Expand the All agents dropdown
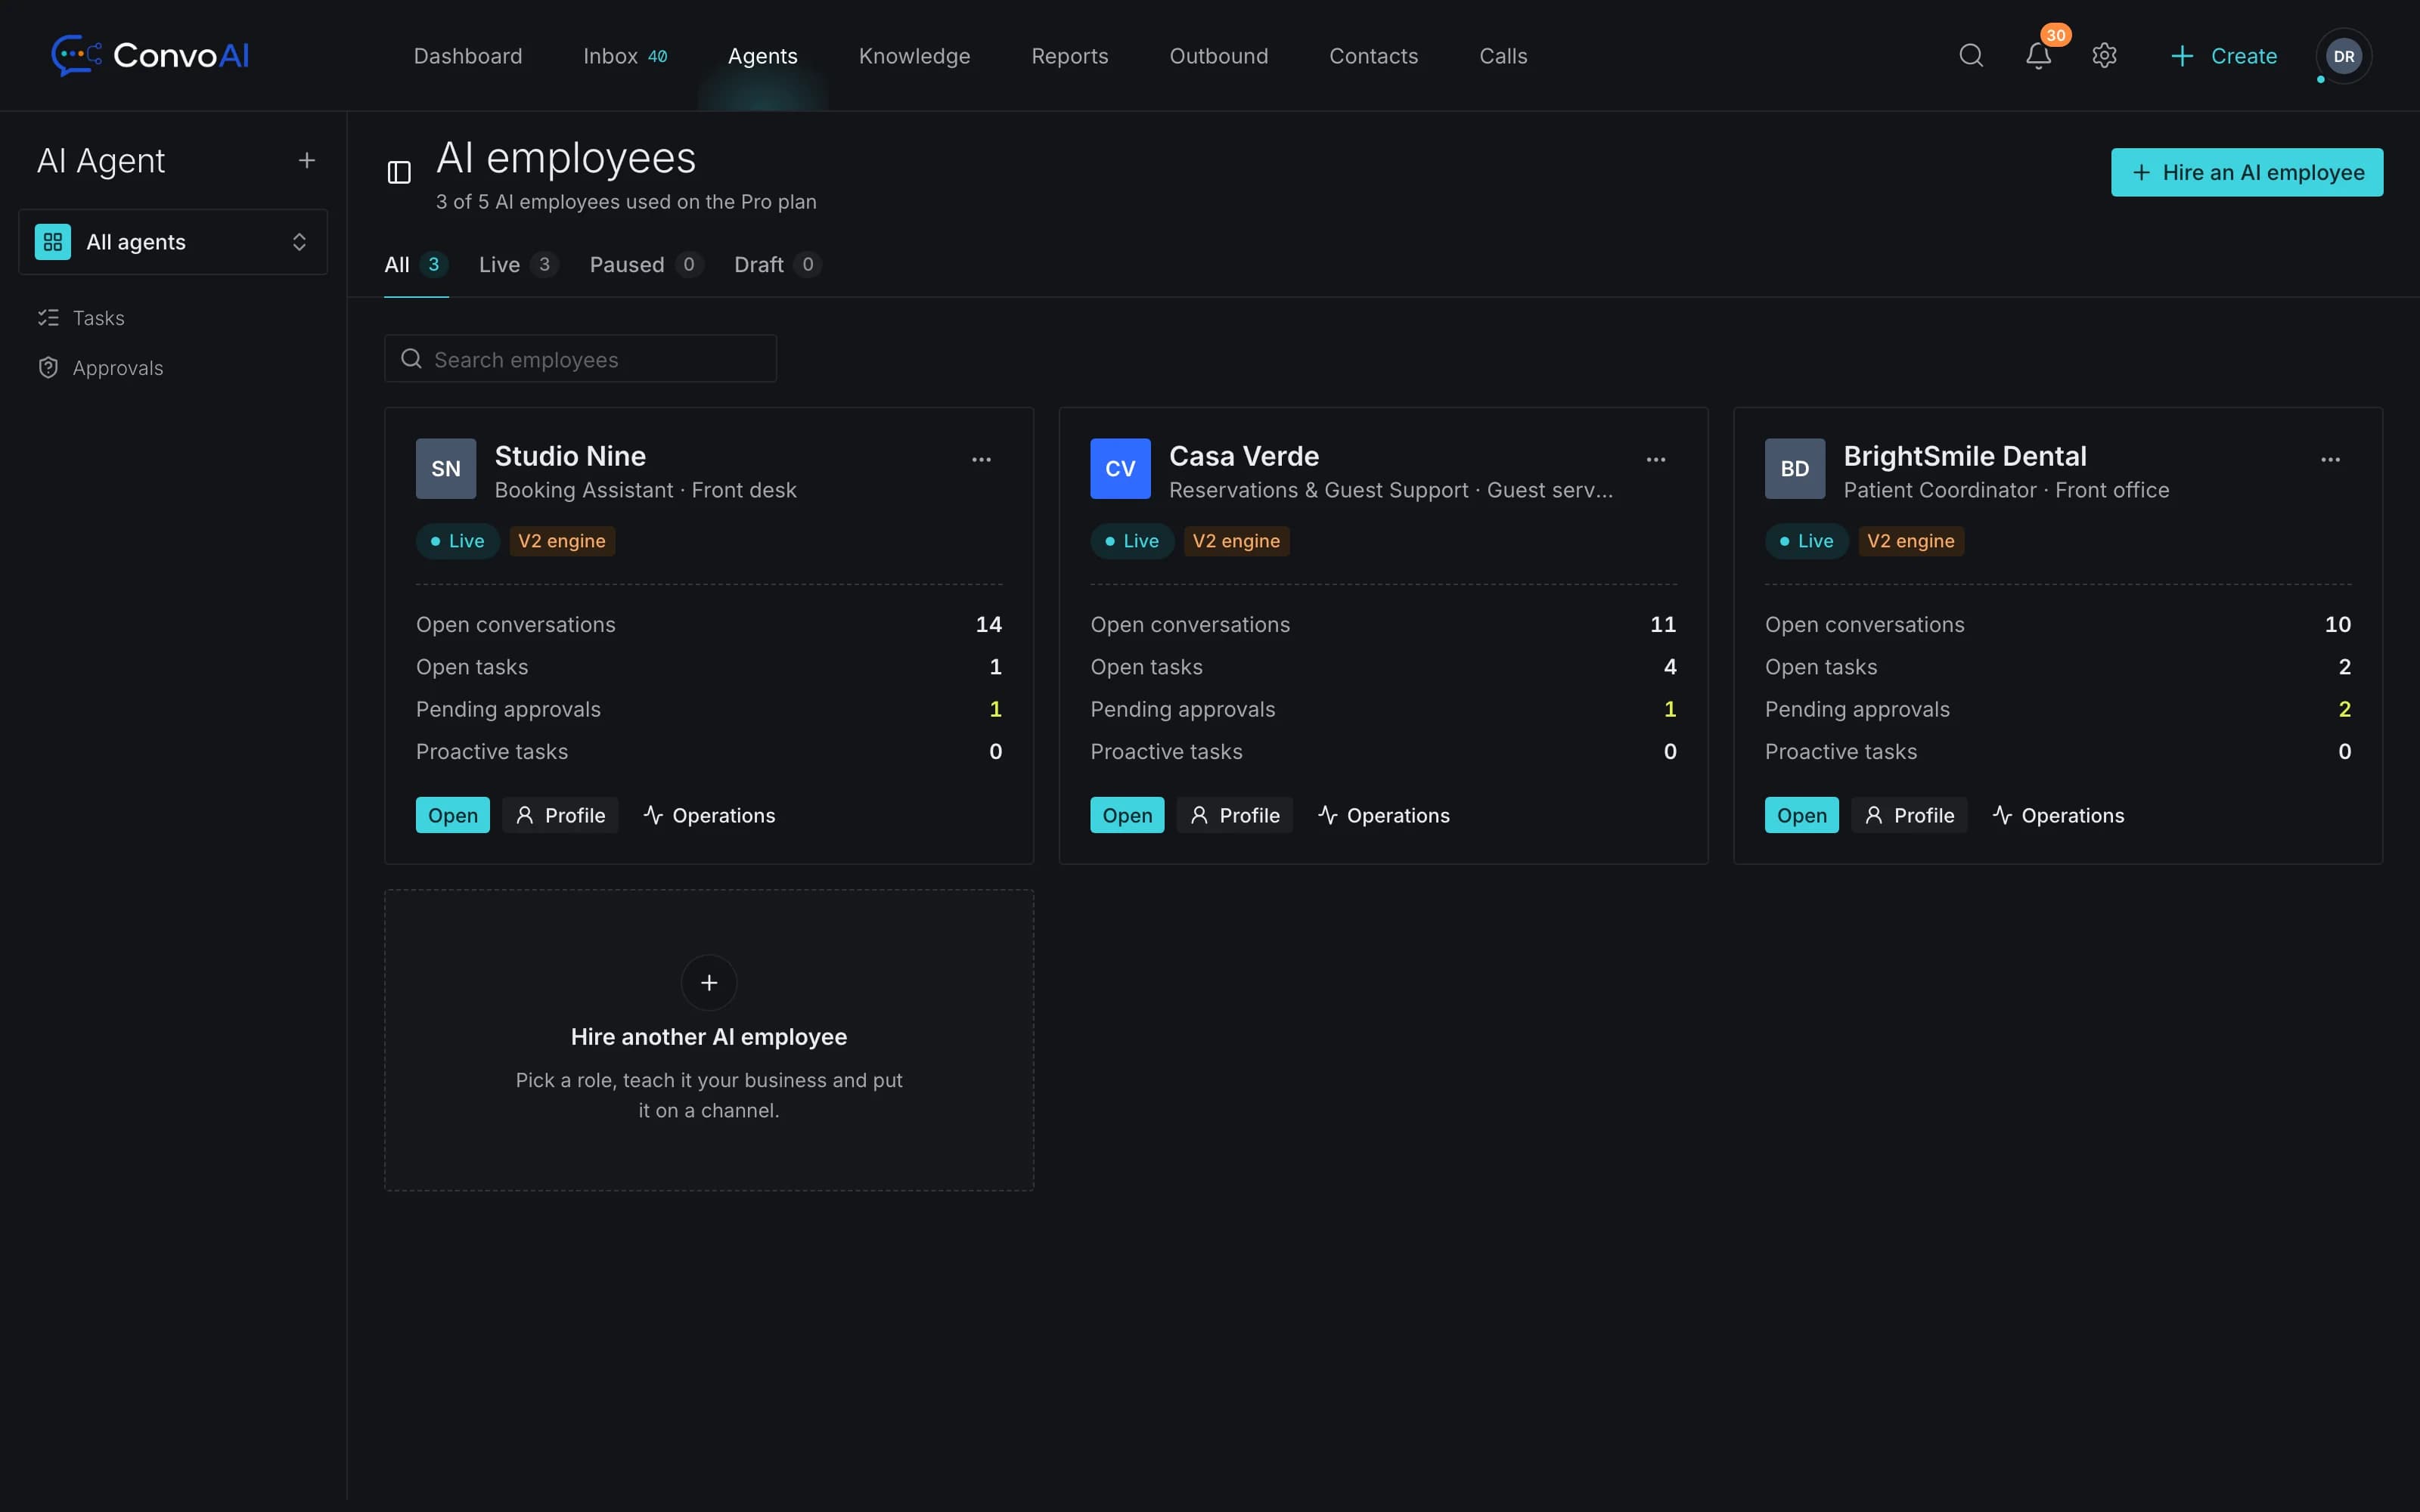Image resolution: width=2420 pixels, height=1512 pixels. 173,242
